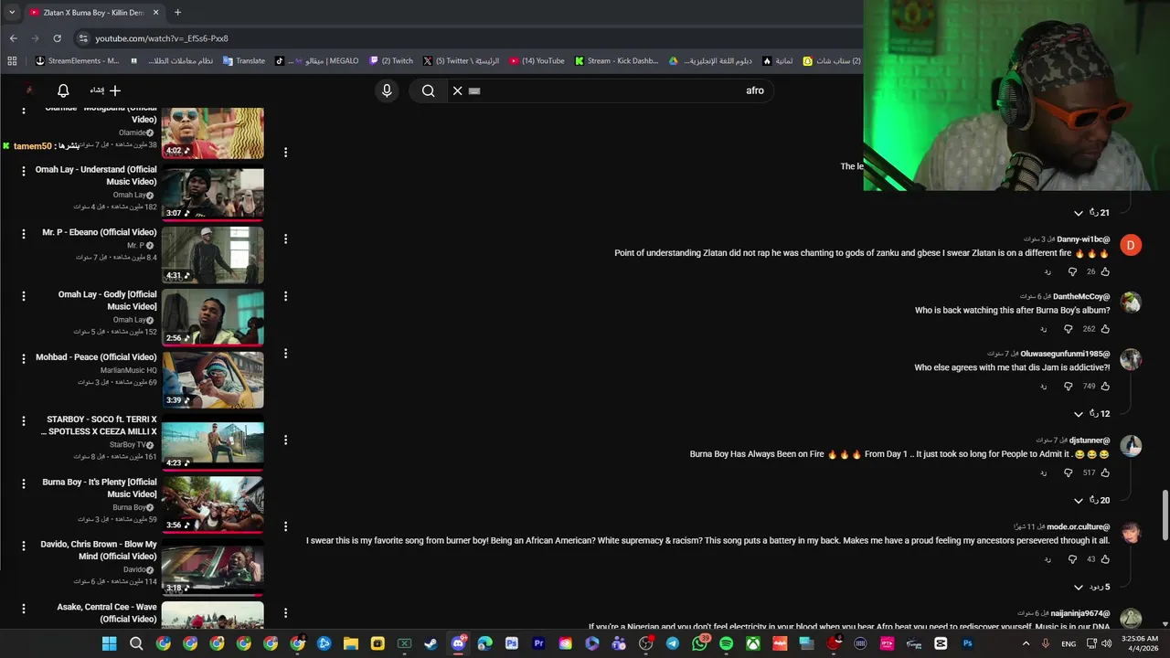The image size is (1170, 658).
Task: Open options menu for Omah Lay Godly
Action: point(24,296)
